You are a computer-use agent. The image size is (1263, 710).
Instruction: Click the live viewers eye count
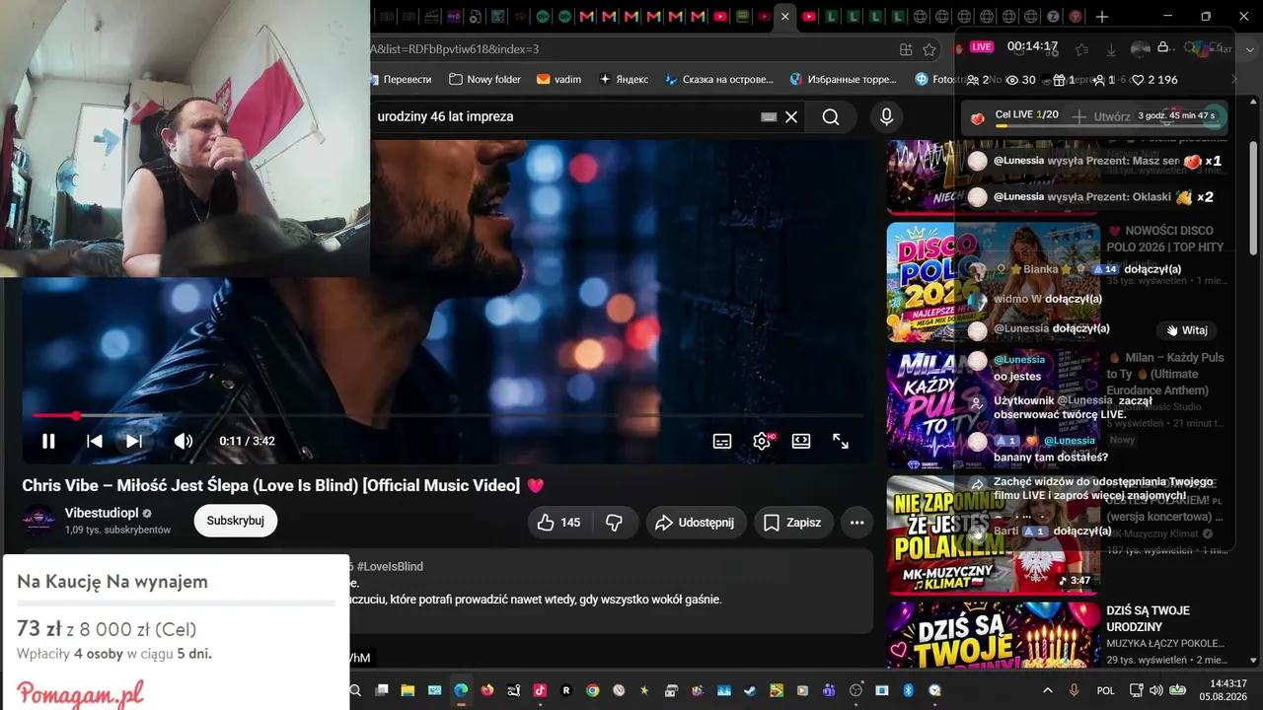pos(1020,80)
